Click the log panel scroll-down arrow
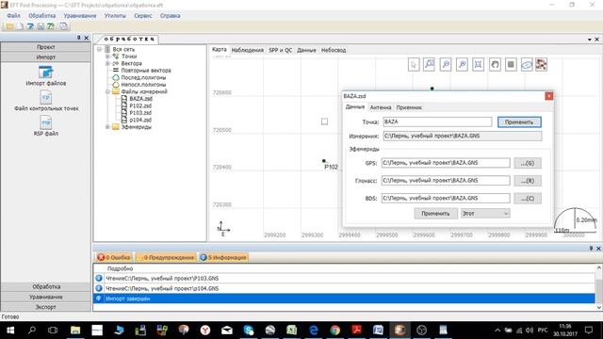603x339 pixels. pyautogui.click(x=599, y=307)
